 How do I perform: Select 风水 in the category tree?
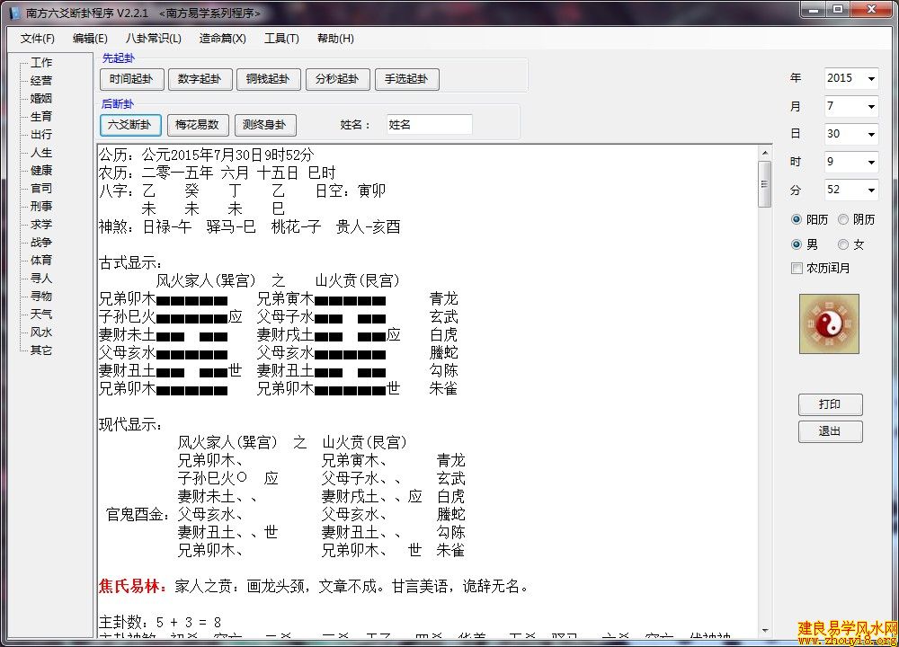pos(41,332)
